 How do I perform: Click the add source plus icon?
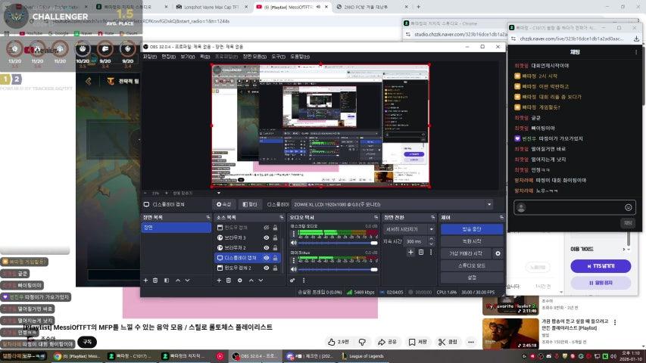coord(219,281)
